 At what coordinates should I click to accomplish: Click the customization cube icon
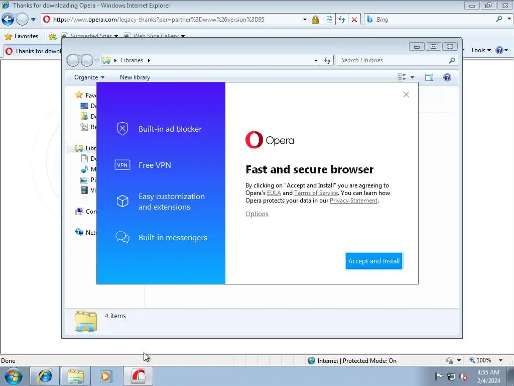click(x=122, y=201)
